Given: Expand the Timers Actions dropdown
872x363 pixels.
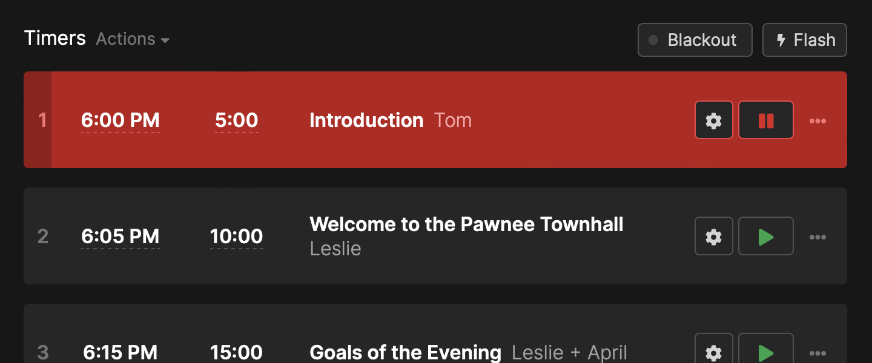Looking at the screenshot, I should [x=133, y=39].
